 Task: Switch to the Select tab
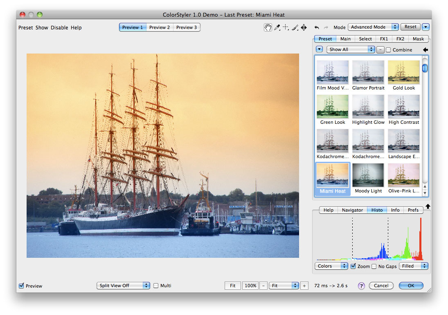(x=365, y=39)
